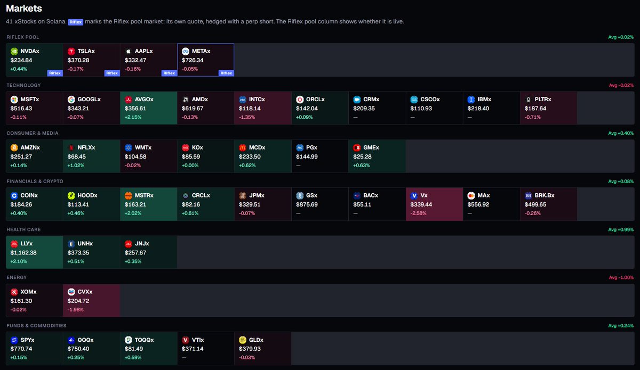
Task: Open the GMEx market card
Action: tap(377, 156)
